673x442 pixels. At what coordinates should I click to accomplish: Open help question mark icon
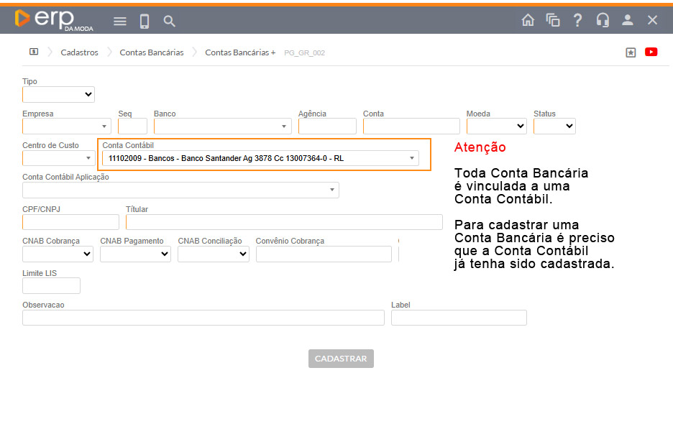577,20
